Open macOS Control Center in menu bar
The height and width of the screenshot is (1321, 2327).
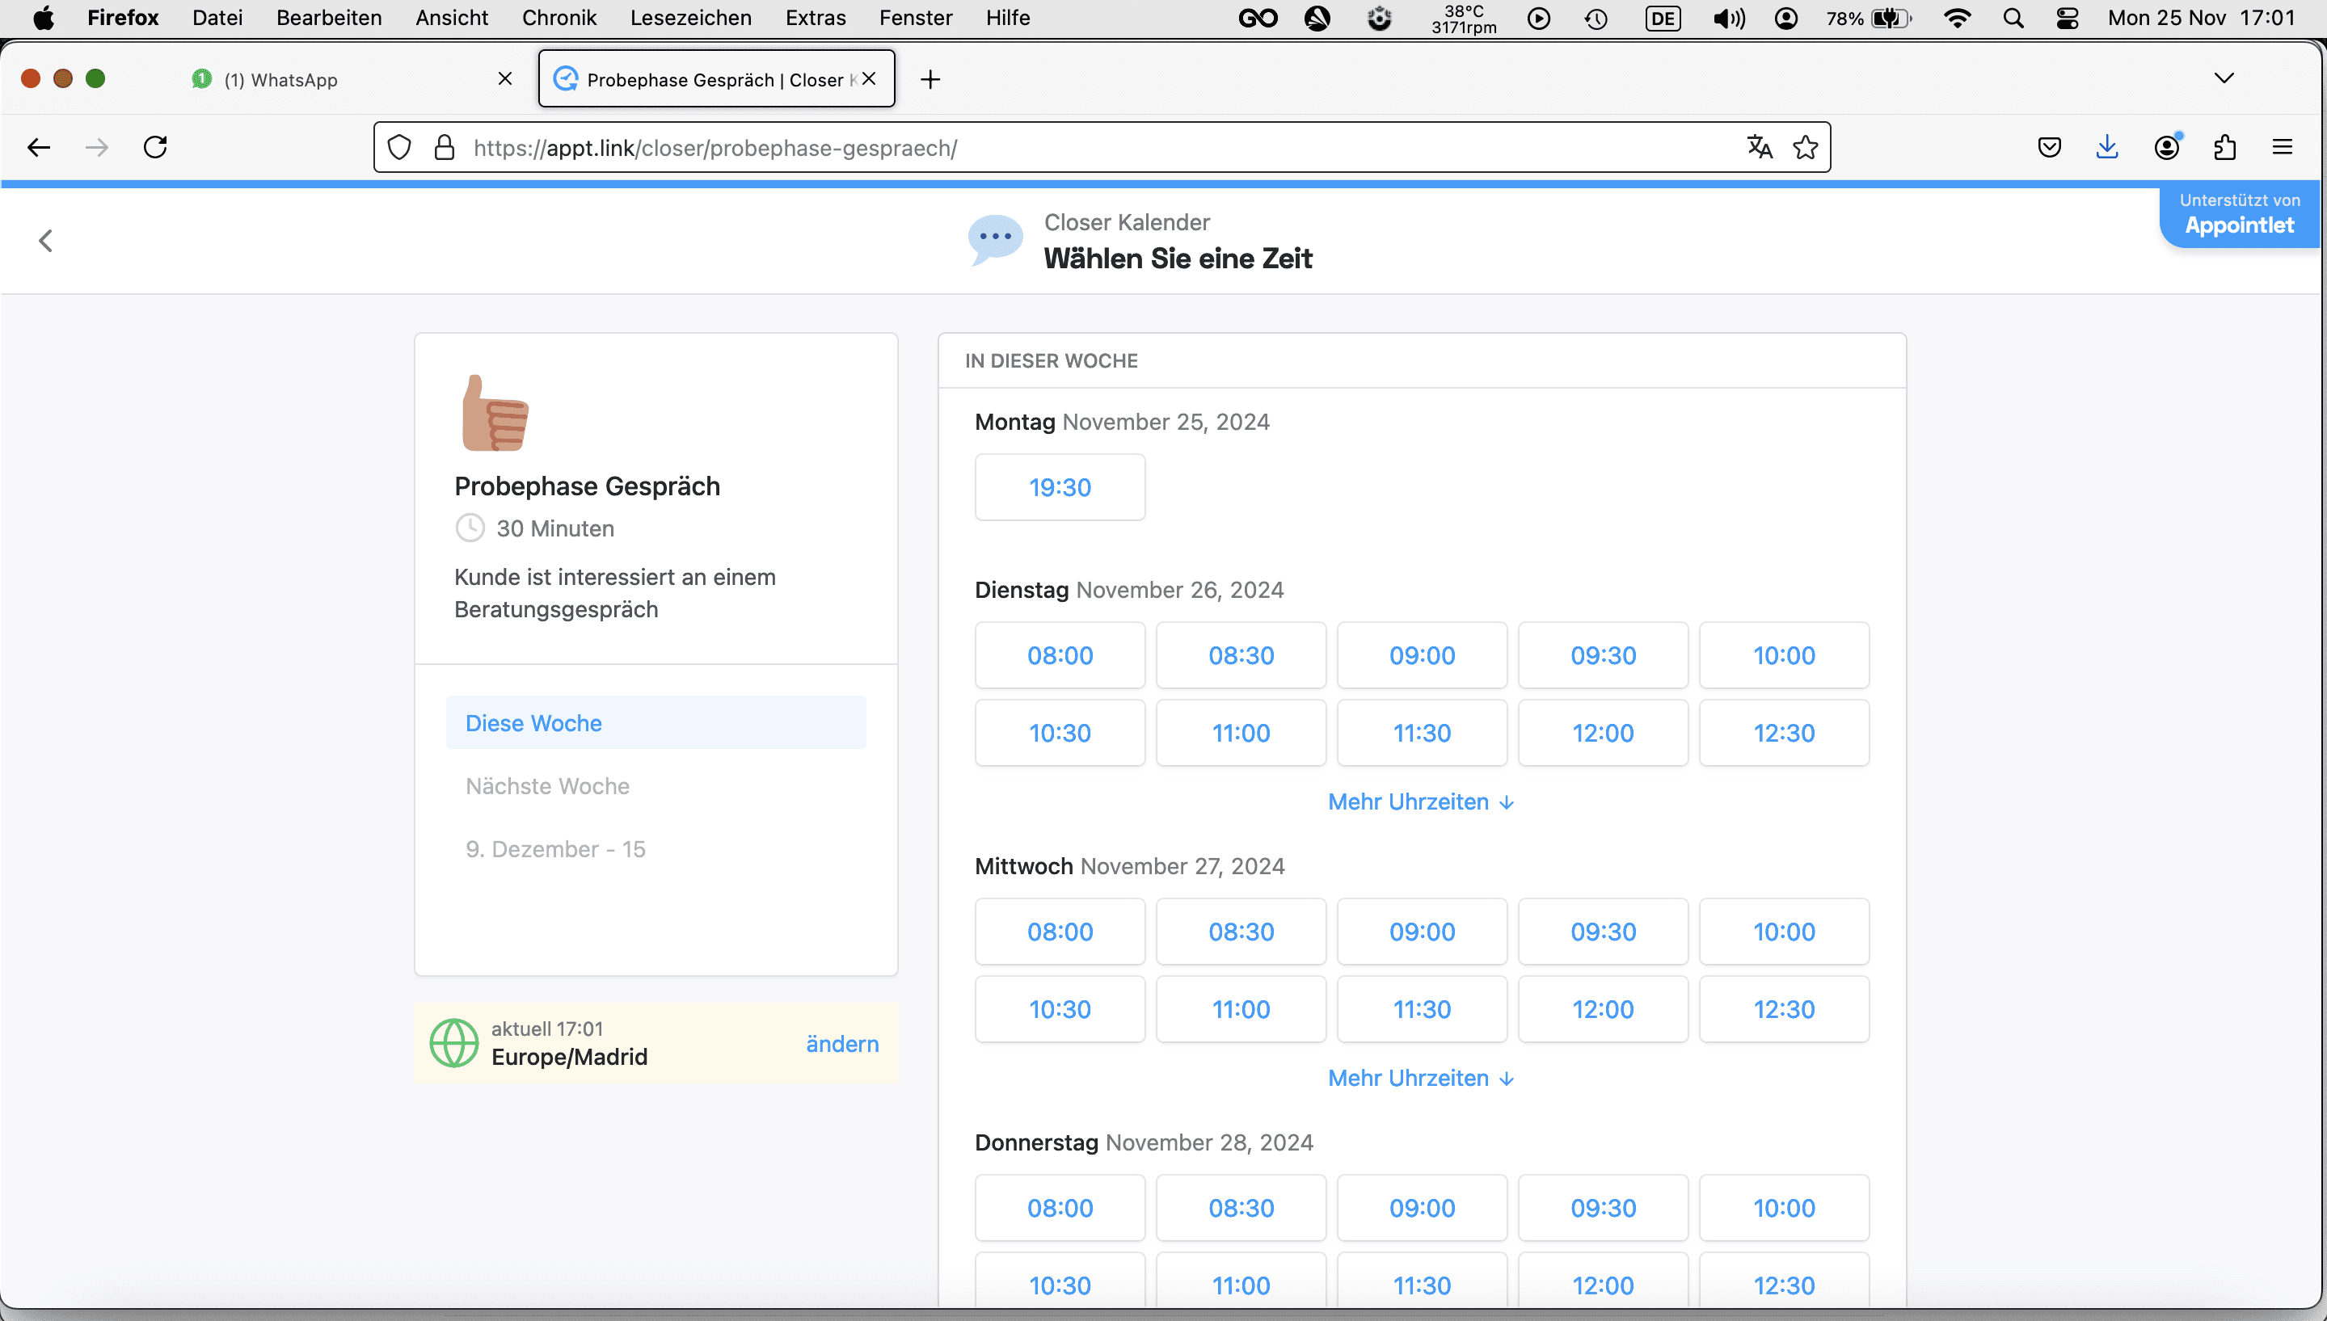pyautogui.click(x=2067, y=18)
